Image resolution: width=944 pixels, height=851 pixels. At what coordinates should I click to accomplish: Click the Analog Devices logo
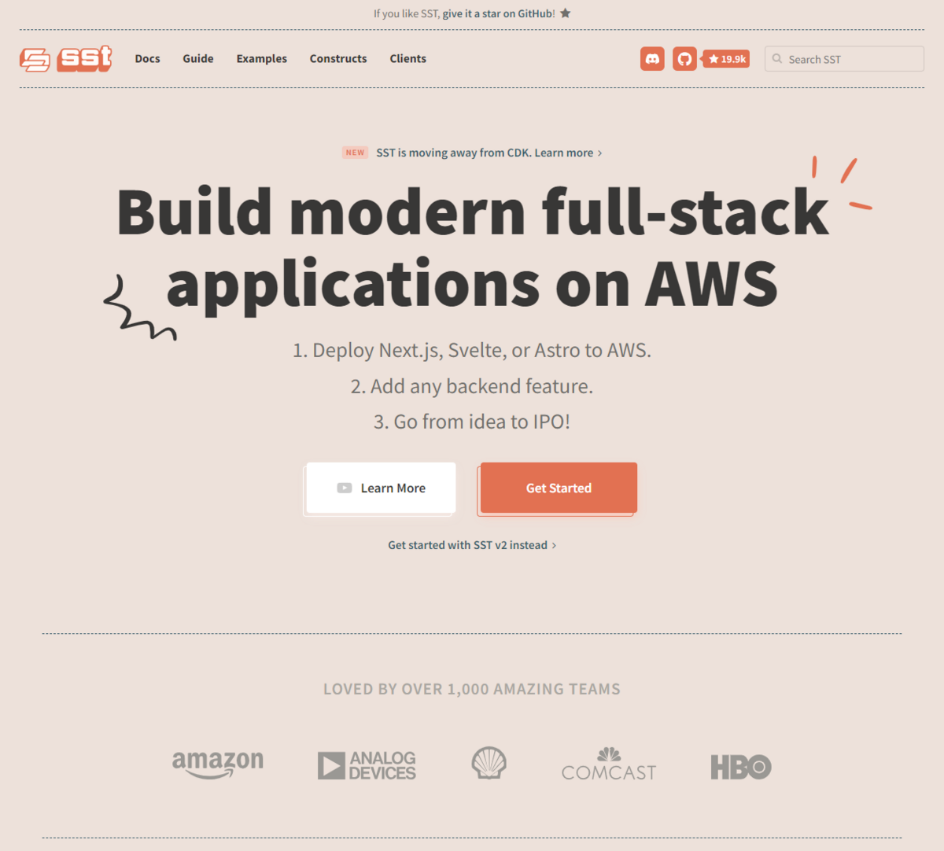[367, 765]
